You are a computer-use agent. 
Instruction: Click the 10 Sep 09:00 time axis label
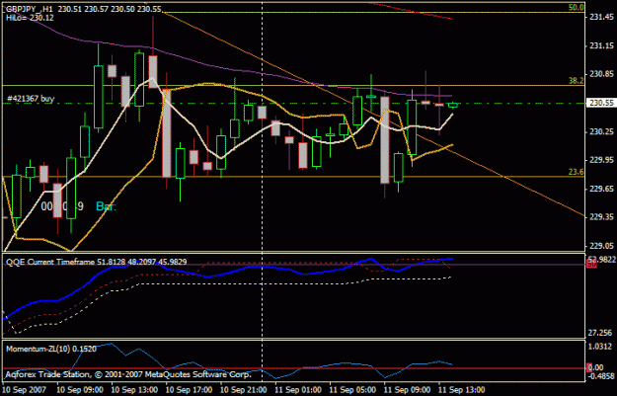pos(80,390)
